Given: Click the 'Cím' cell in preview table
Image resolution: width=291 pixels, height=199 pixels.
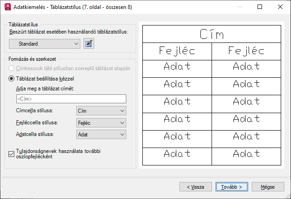Looking at the screenshot, I should pos(212,35).
